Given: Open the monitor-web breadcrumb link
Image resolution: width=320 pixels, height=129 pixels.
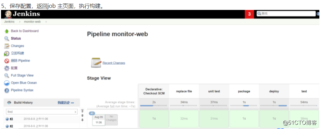Looking at the screenshot, I should (x=33, y=22).
